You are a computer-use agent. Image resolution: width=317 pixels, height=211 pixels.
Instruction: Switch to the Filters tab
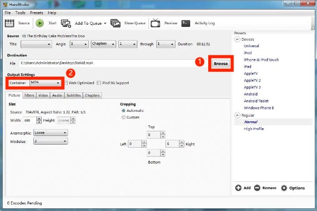tap(29, 95)
